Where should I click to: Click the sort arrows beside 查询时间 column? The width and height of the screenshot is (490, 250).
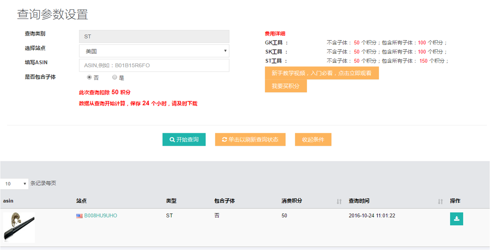pyautogui.click(x=440, y=201)
